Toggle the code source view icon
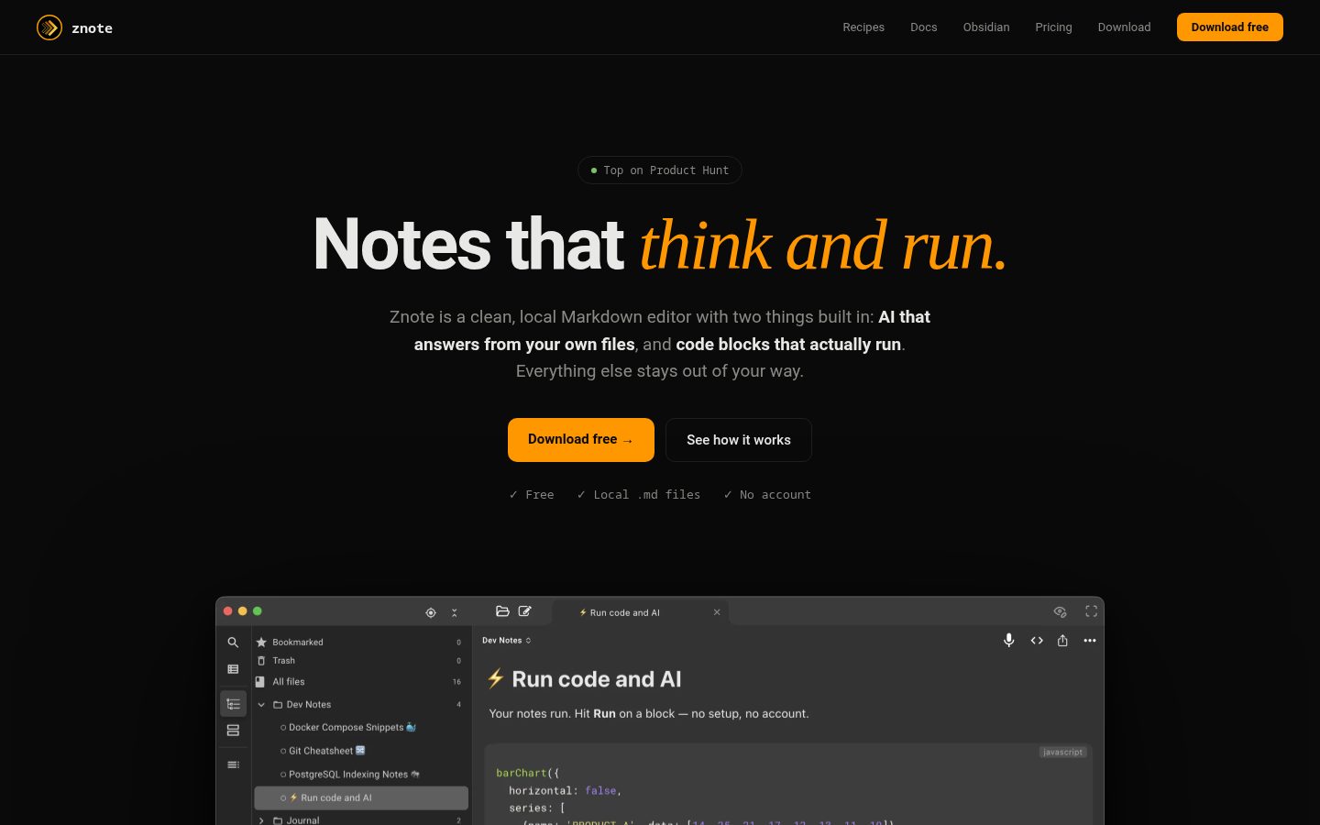Image resolution: width=1320 pixels, height=825 pixels. (1037, 641)
